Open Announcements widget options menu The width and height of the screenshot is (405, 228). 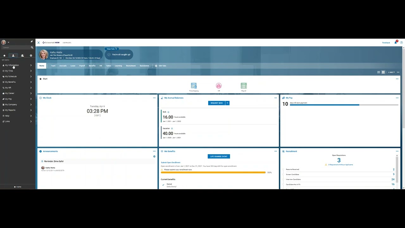(x=154, y=151)
